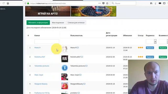Toggle the sidebar icon in the toolbar
The height and width of the screenshot is (94, 168).
[x=164, y=3]
